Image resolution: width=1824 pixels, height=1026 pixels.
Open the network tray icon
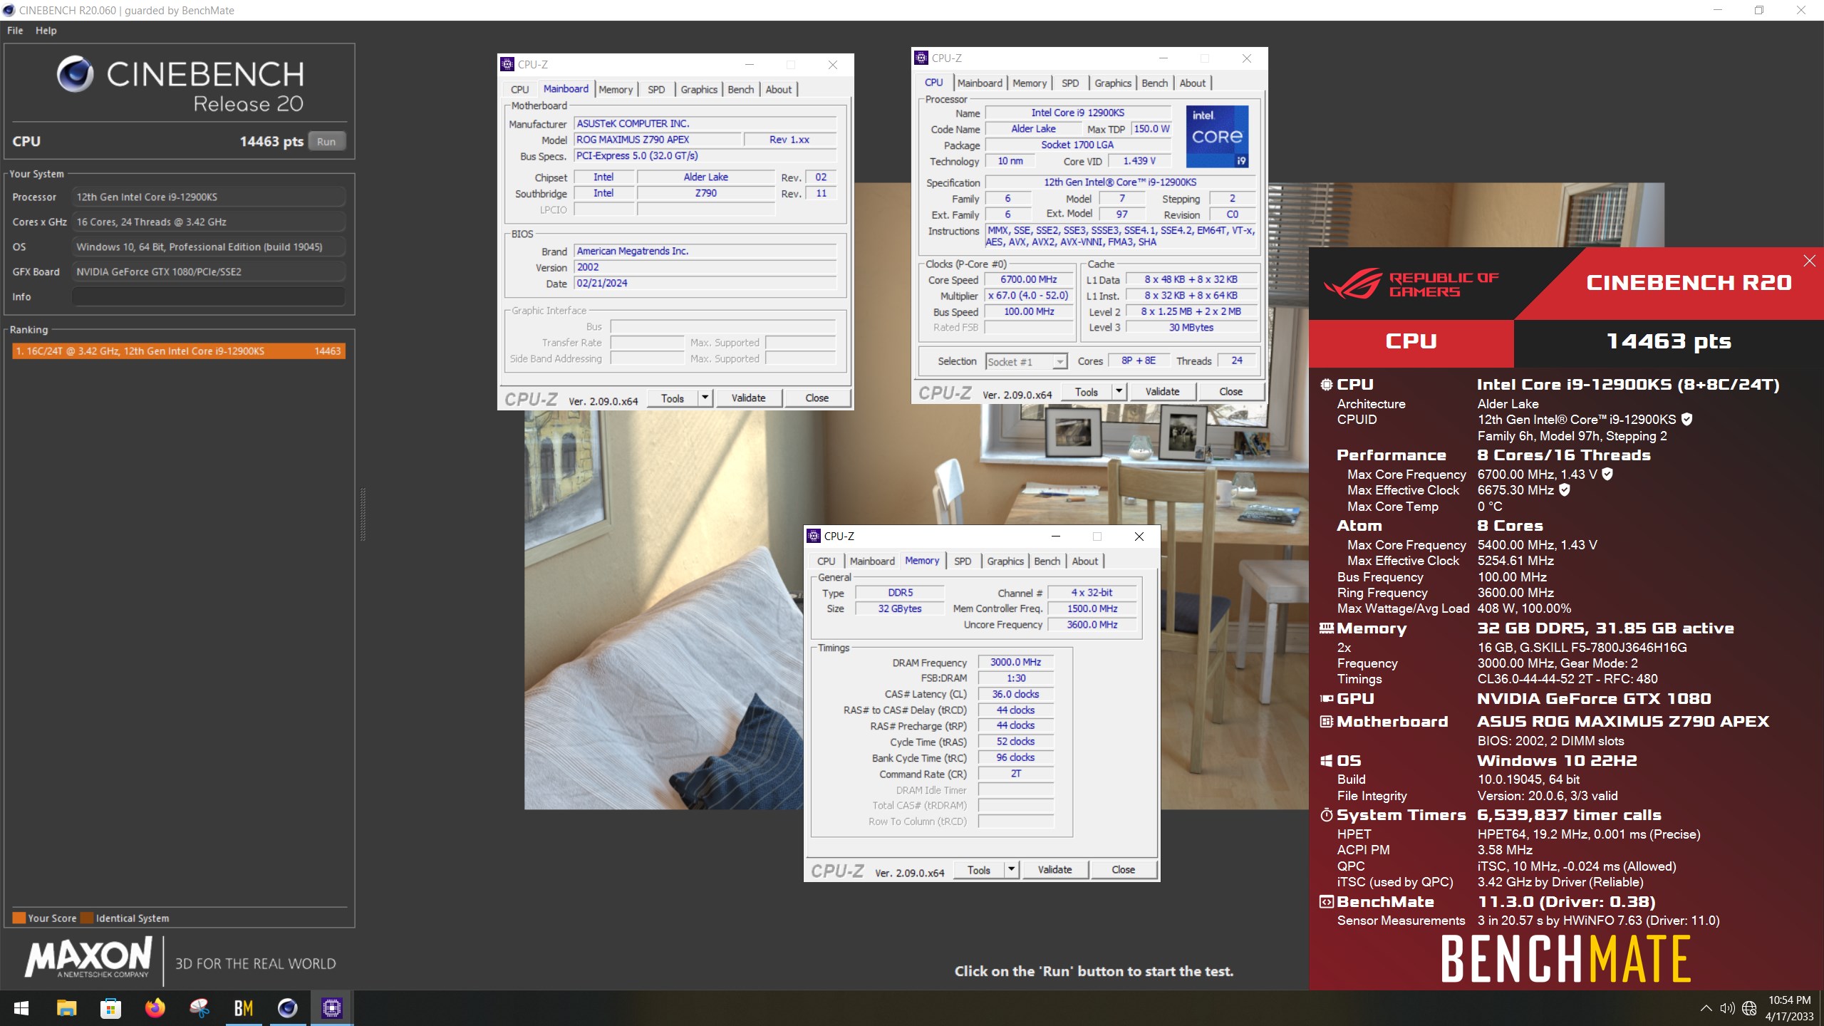click(x=1749, y=1008)
